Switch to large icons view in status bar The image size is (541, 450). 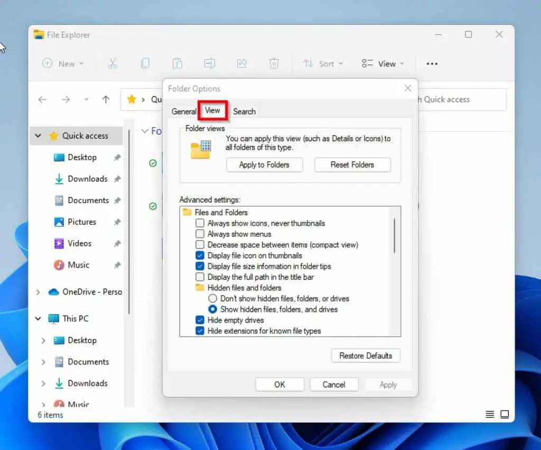pos(505,414)
